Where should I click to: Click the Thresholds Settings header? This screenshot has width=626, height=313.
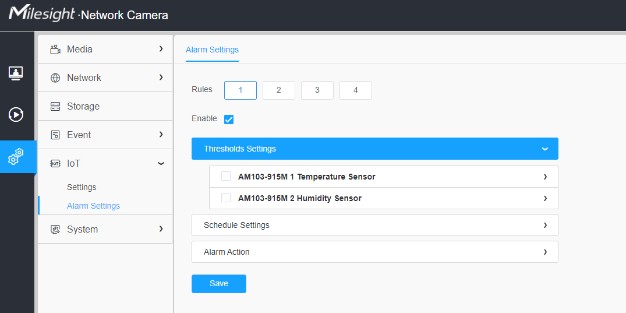(375, 149)
